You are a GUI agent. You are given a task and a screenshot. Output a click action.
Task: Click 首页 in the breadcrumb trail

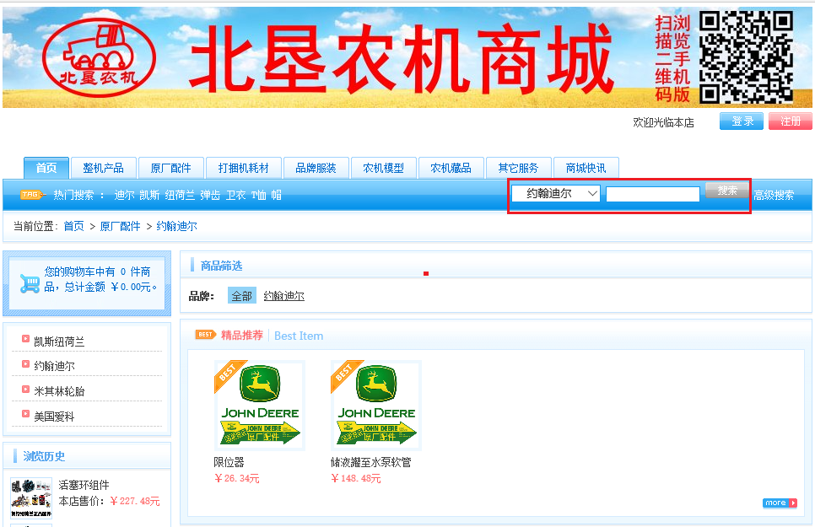[73, 226]
